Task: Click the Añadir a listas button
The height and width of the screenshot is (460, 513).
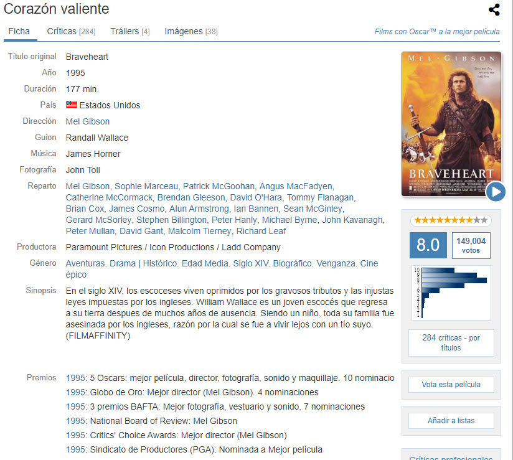Action: [451, 420]
